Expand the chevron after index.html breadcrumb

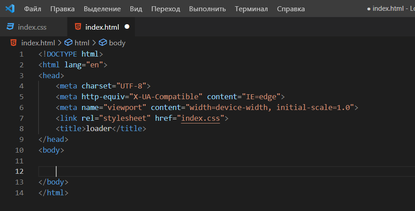59,43
